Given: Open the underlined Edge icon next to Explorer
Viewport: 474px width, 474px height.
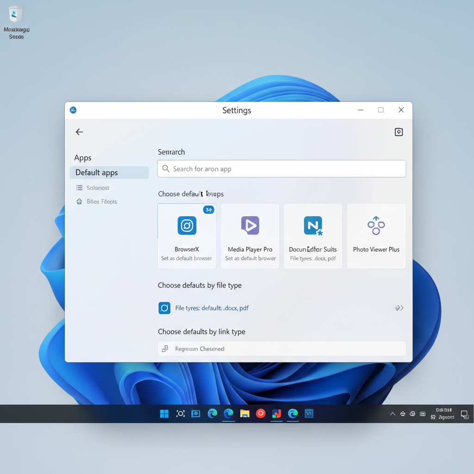Looking at the screenshot, I should coord(229,413).
